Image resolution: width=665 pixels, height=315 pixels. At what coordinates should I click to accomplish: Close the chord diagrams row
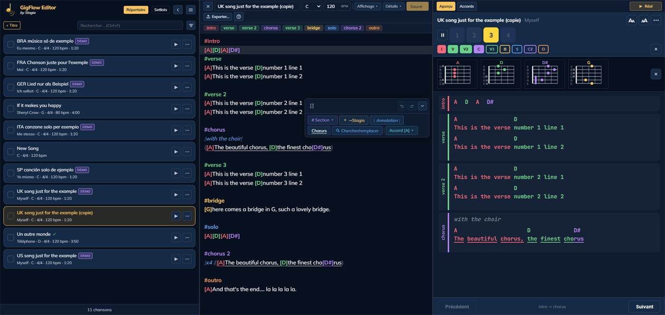pyautogui.click(x=655, y=74)
